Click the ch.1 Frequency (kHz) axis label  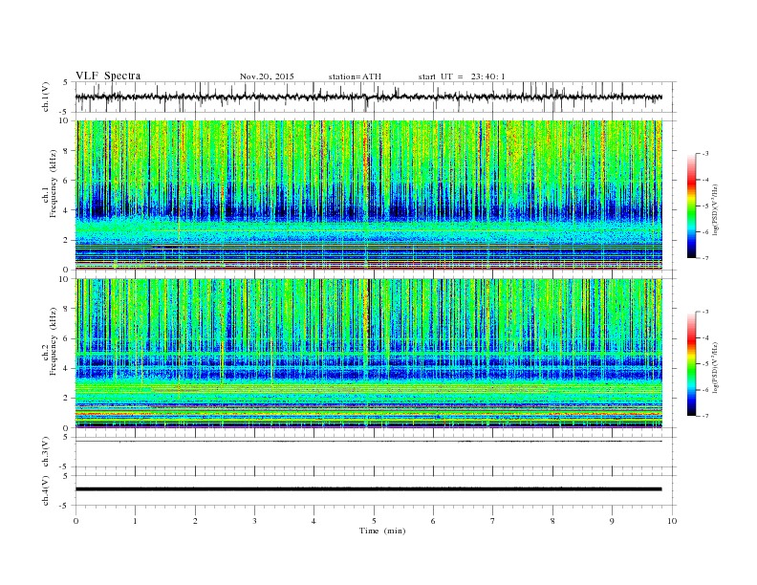pyautogui.click(x=50, y=184)
